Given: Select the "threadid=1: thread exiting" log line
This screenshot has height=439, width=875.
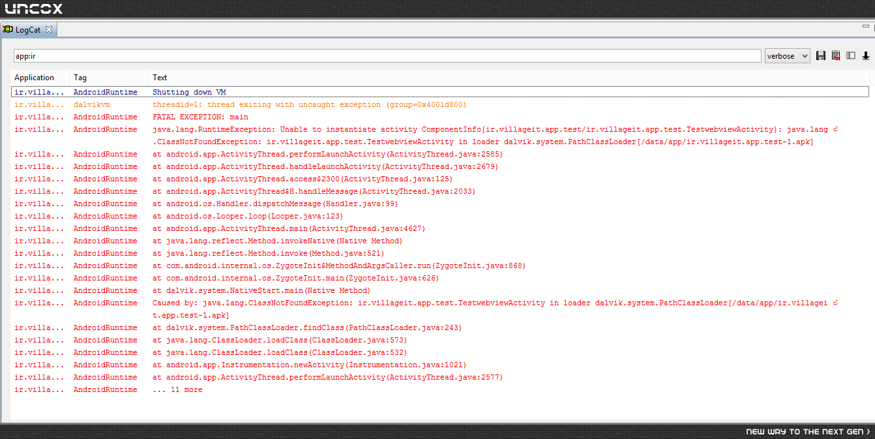Looking at the screenshot, I should click(x=440, y=104).
